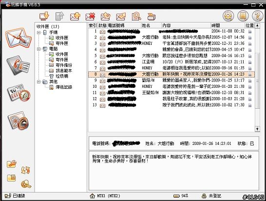Image resolution: width=266 pixels, height=201 pixels.
Task: Collapse the 其他 tree node
Action: 39,82
